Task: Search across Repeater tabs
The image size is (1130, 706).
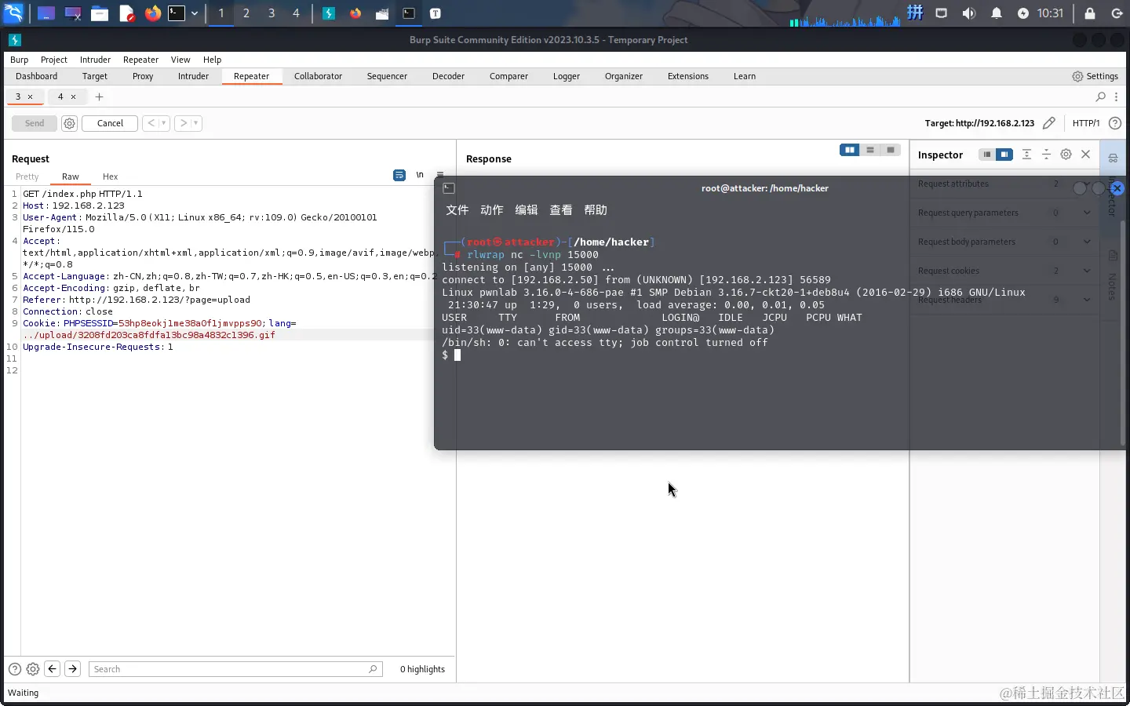Action: pos(1100,96)
